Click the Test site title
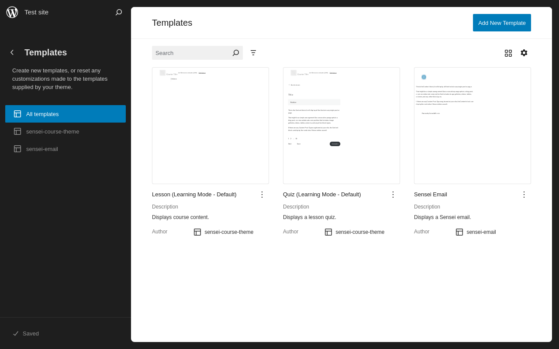The width and height of the screenshot is (559, 349). tap(36, 12)
